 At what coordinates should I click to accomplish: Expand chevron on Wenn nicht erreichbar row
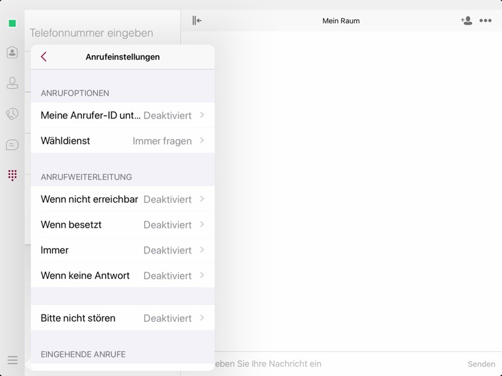tap(202, 199)
